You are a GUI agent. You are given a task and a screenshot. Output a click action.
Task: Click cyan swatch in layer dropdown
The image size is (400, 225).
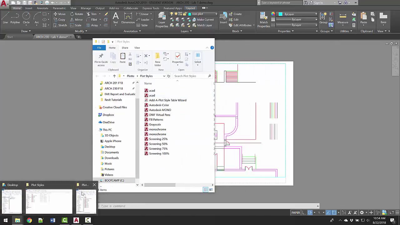[189, 14]
